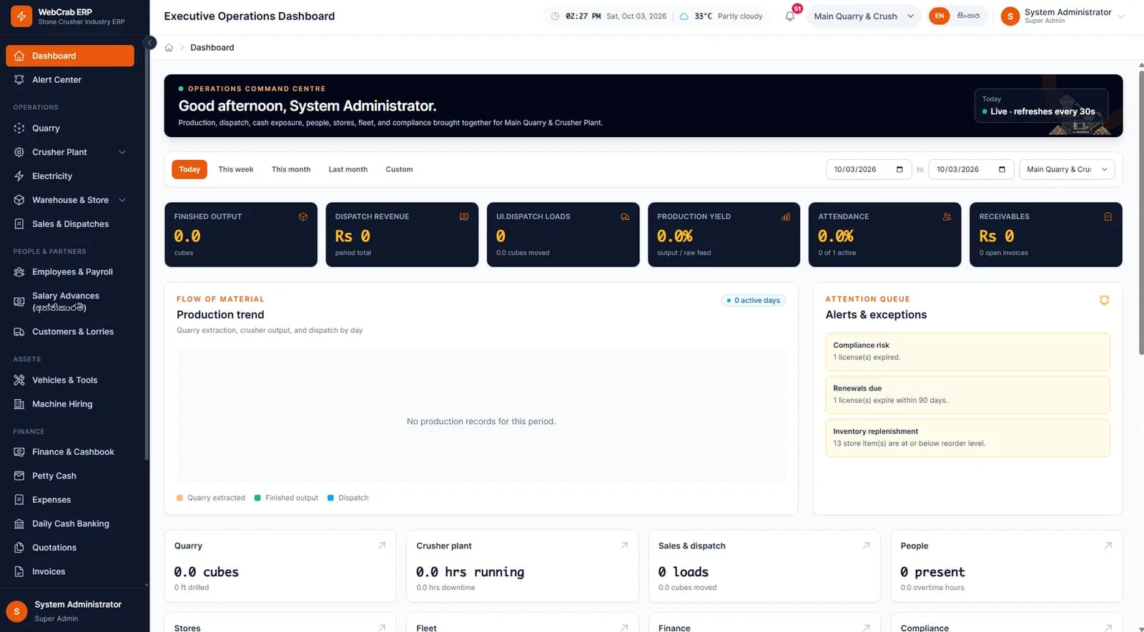Screen dimensions: 1144x632
Task: Open the start date calendar picker
Action: point(899,169)
